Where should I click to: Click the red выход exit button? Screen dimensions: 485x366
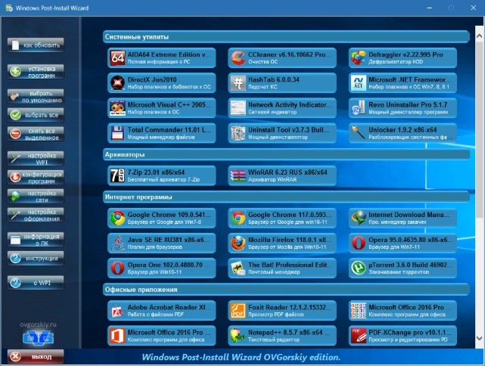coord(36,356)
